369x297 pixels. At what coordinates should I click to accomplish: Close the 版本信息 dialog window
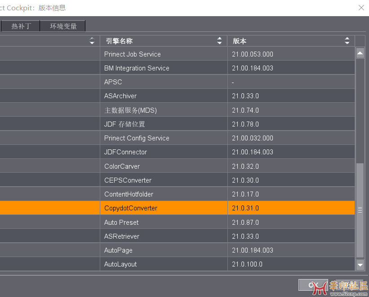click(x=361, y=8)
